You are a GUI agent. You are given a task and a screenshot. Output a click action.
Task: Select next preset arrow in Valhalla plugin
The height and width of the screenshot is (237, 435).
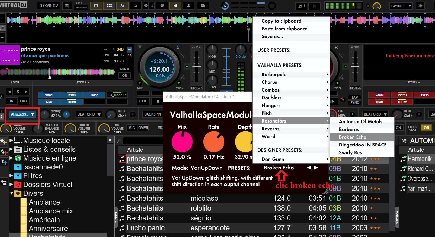point(316,168)
